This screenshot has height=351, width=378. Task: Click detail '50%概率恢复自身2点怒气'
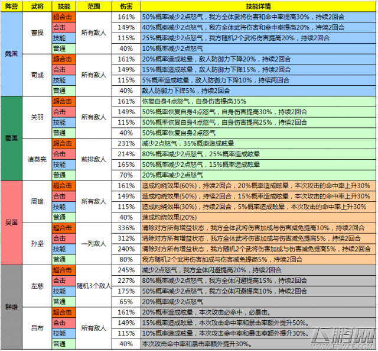click(178, 133)
